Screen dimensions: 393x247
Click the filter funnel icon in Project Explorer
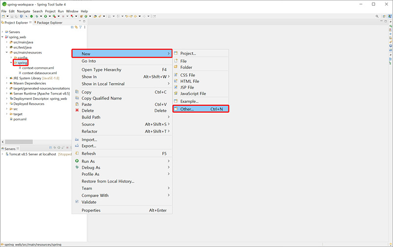(x=81, y=27)
